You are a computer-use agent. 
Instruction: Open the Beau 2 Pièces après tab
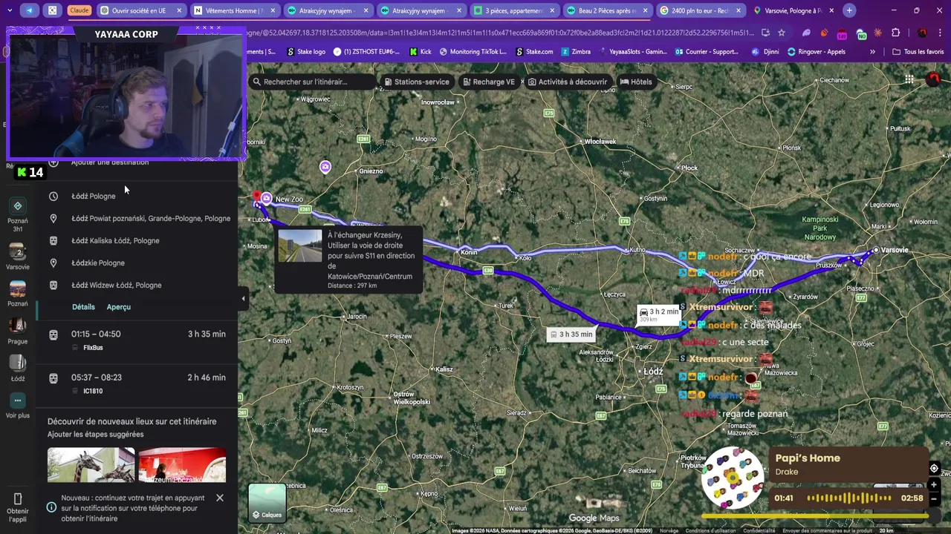tap(606, 10)
